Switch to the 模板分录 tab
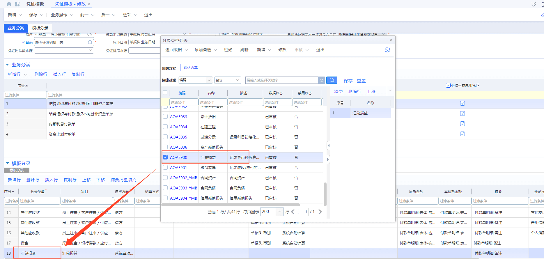The height and width of the screenshot is (259, 544). coord(40,28)
